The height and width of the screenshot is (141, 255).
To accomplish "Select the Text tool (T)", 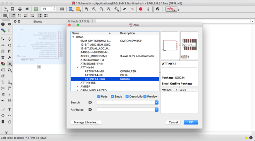I will point(10,110).
